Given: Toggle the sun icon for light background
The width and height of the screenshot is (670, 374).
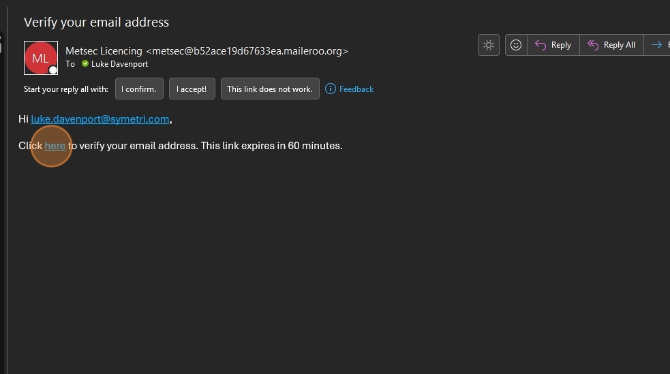Looking at the screenshot, I should [489, 45].
